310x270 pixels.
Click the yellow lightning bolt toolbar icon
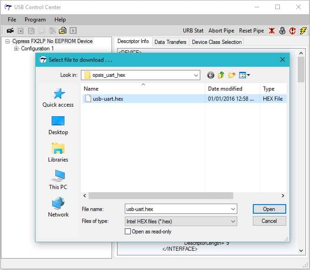[303, 31]
